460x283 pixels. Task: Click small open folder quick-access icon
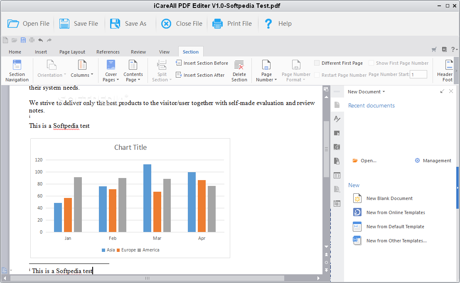click(x=14, y=40)
